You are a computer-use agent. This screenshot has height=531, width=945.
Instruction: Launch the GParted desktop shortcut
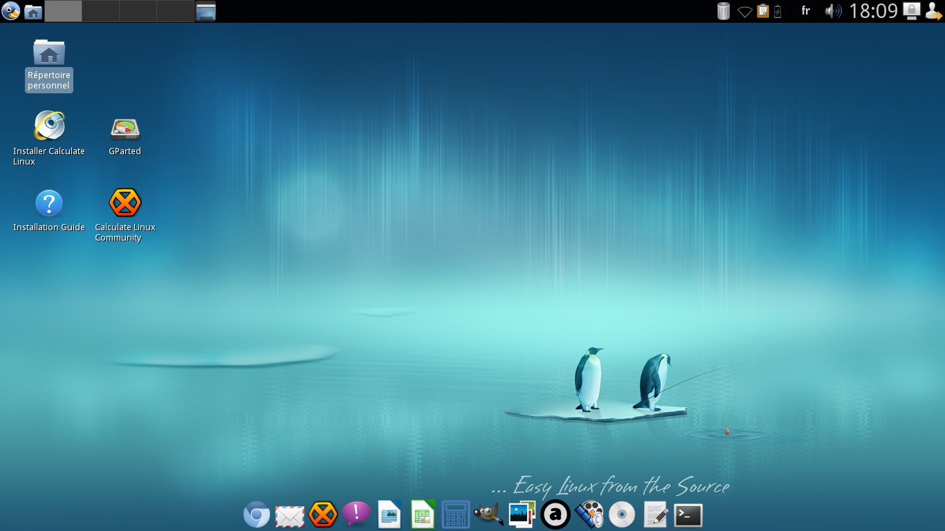(125, 136)
